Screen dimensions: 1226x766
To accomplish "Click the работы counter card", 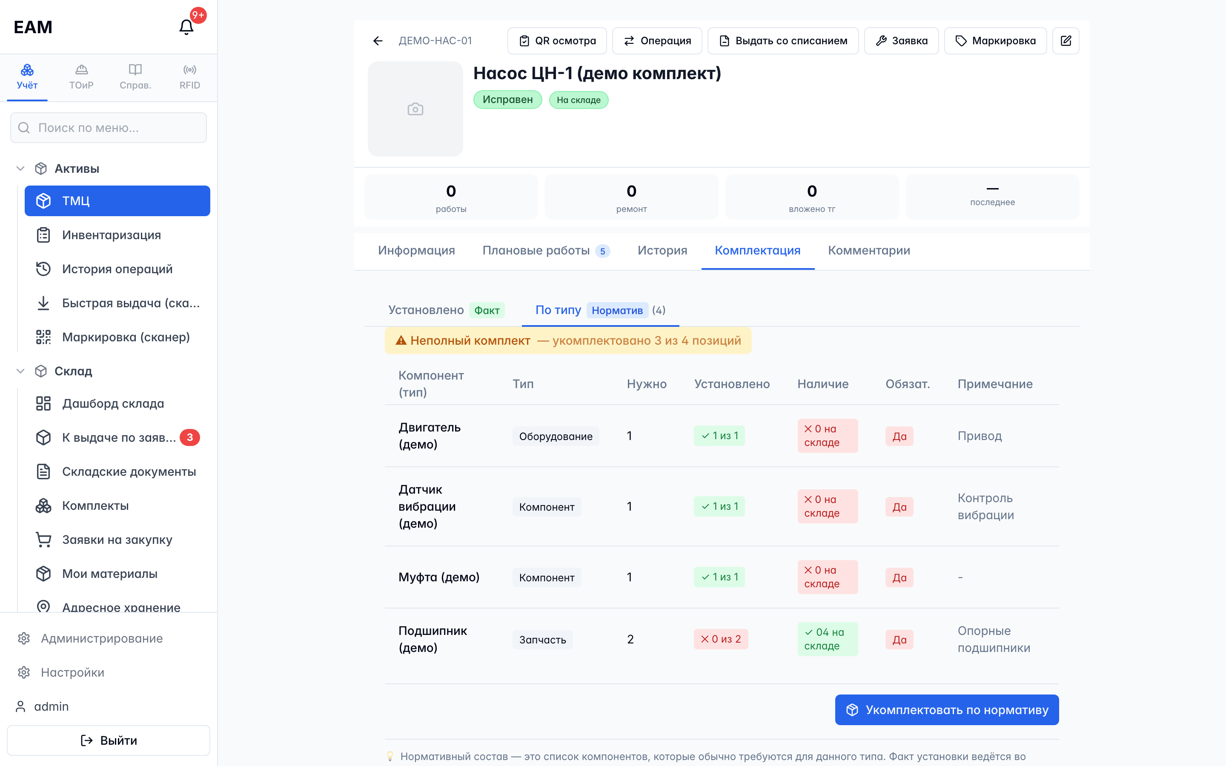I will click(451, 197).
